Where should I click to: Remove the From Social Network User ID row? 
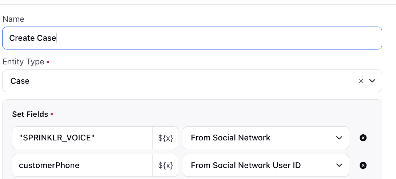[x=363, y=166]
